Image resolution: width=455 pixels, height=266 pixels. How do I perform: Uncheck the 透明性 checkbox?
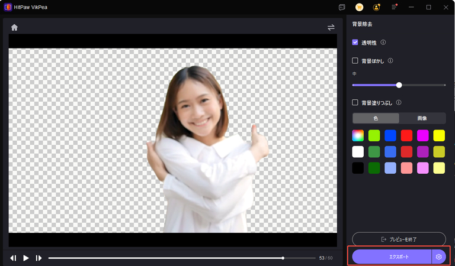(355, 43)
